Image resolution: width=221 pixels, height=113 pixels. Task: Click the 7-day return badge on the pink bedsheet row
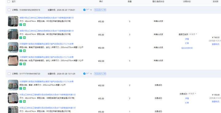(x=21, y=64)
